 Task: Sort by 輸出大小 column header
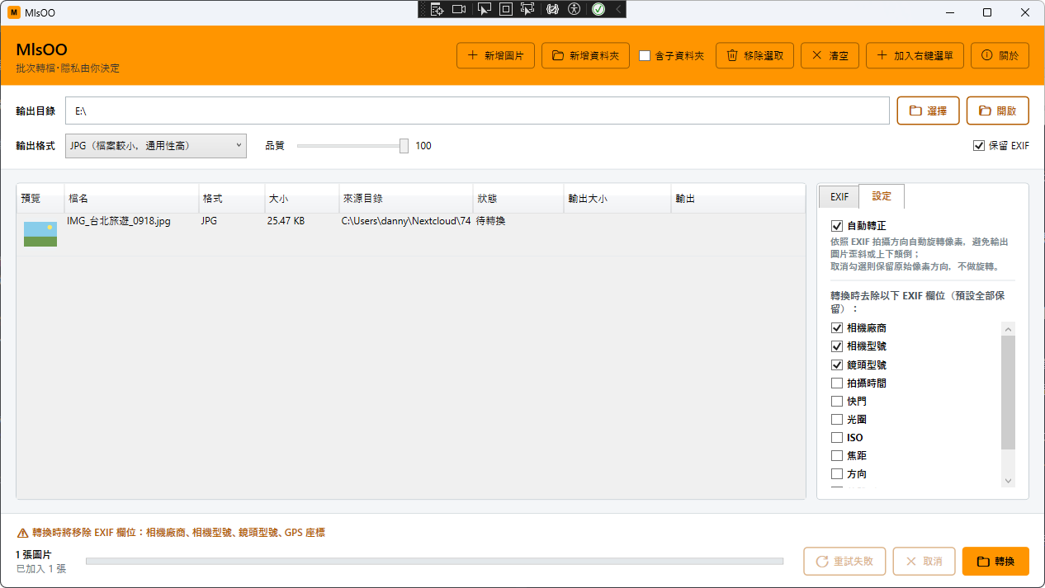click(x=617, y=199)
